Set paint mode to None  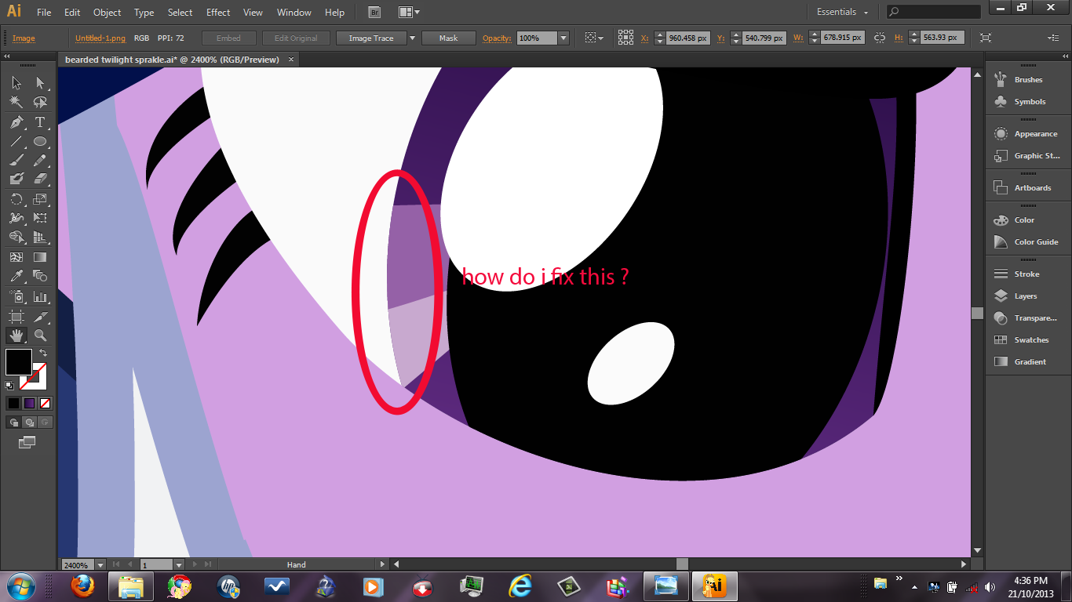coord(46,403)
